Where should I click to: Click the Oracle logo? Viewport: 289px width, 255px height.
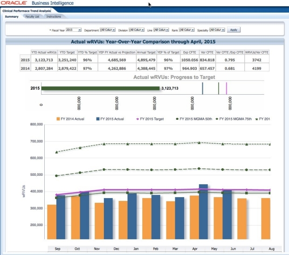[x=14, y=3]
